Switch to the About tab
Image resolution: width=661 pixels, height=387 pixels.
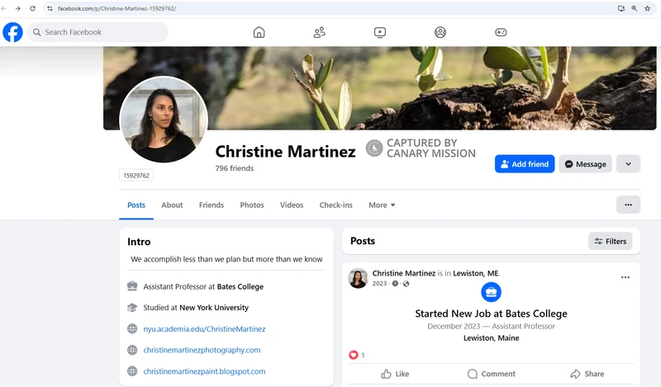pyautogui.click(x=172, y=205)
